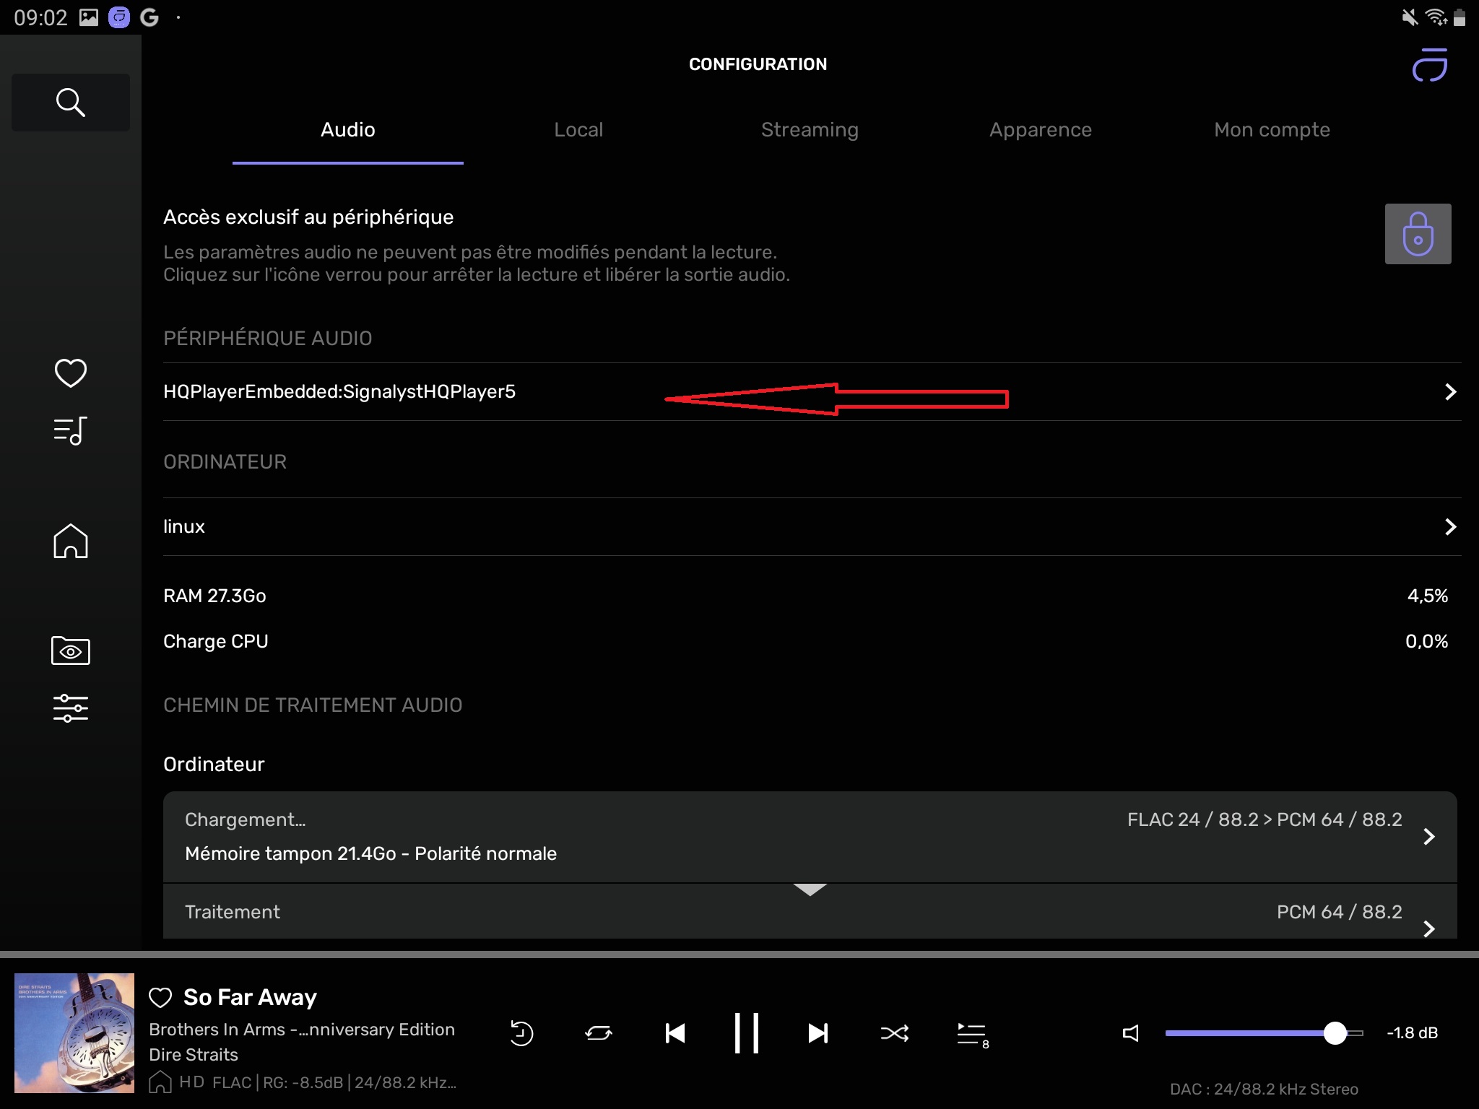Image resolution: width=1479 pixels, height=1109 pixels.
Task: Open the settings sliders icon in sidebar
Action: [x=71, y=708]
